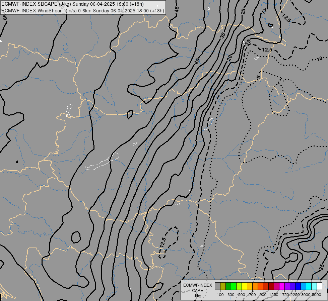Viewport: 328px width, 301px height.
Task: Click the 12.5 label inside closed dashed loop
Action: coord(163,242)
